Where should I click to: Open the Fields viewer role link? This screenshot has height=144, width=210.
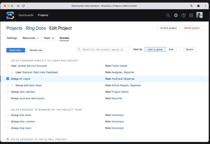point(119,66)
